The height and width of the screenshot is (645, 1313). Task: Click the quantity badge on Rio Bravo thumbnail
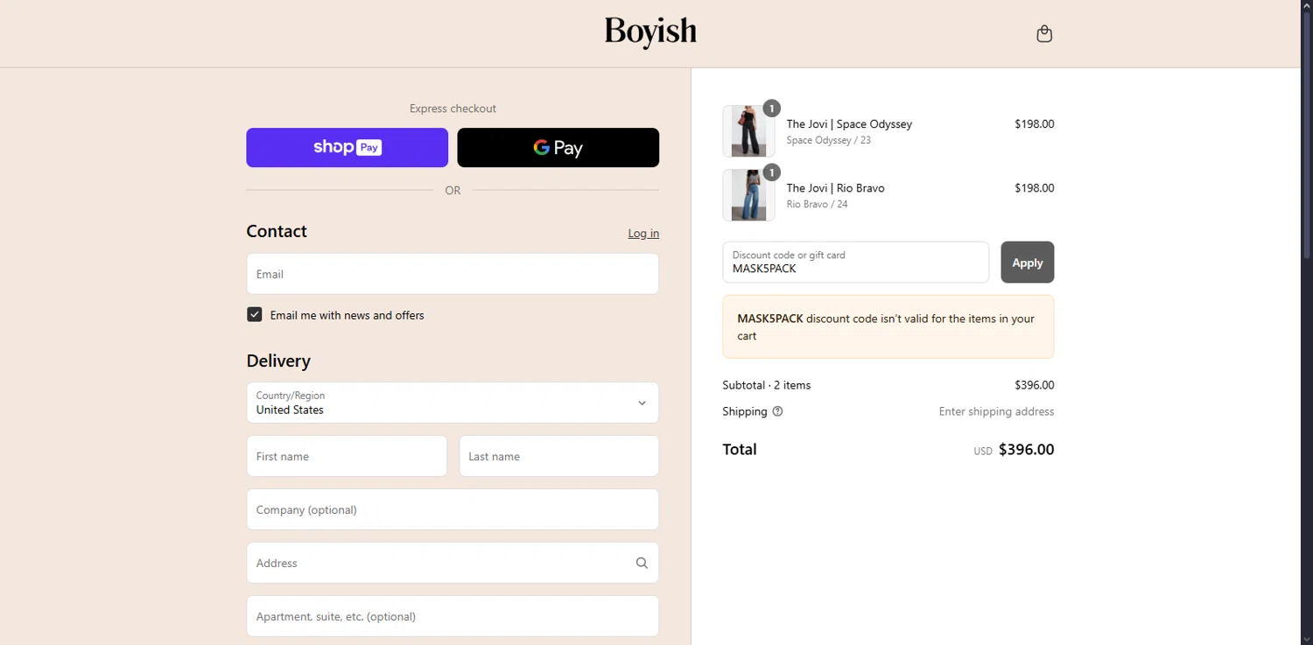[771, 172]
